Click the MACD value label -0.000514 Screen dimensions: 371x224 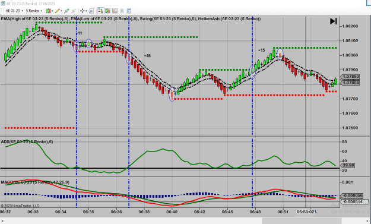click(355, 202)
